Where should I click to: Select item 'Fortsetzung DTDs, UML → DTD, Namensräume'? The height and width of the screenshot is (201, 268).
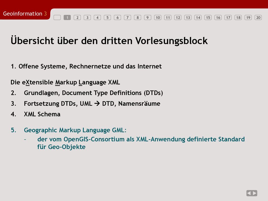point(92,104)
